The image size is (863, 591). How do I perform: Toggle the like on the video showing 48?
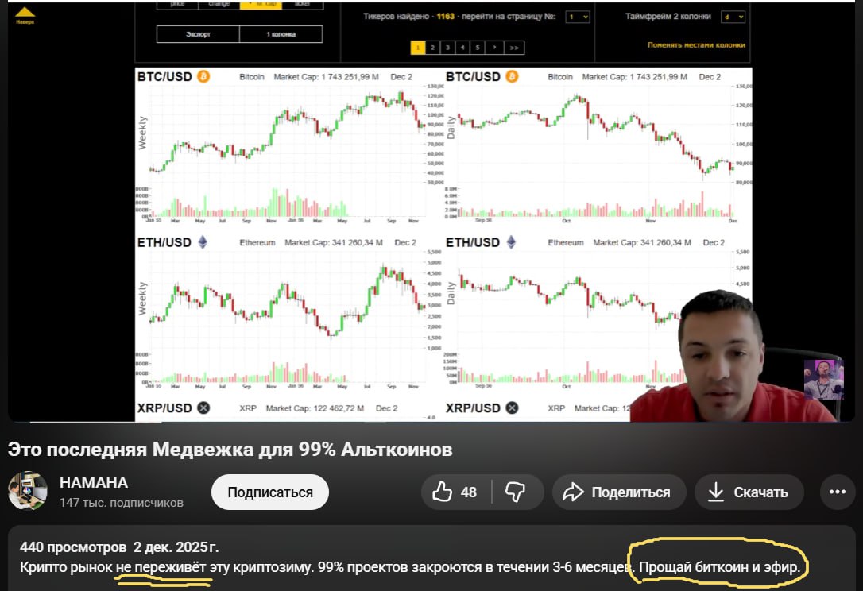pyautogui.click(x=442, y=492)
